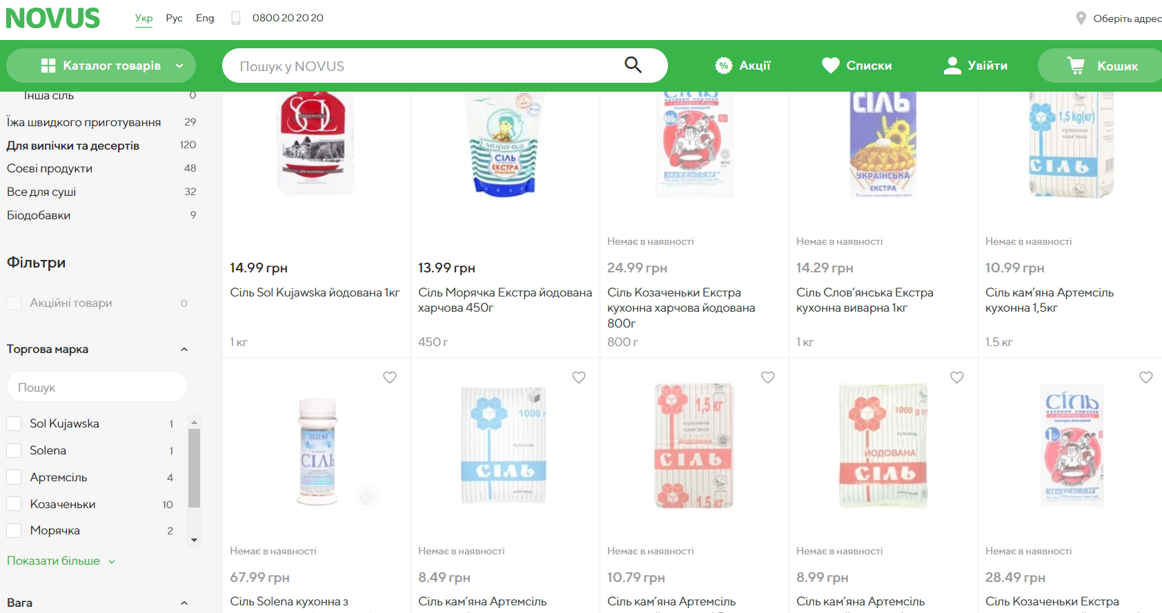The height and width of the screenshot is (613, 1162).
Task: Click the NOVUS logo
Action: (x=53, y=18)
